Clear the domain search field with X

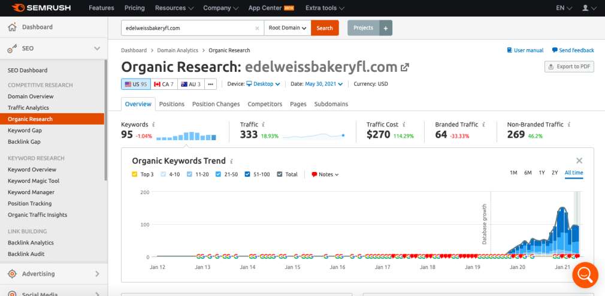pyautogui.click(x=257, y=28)
